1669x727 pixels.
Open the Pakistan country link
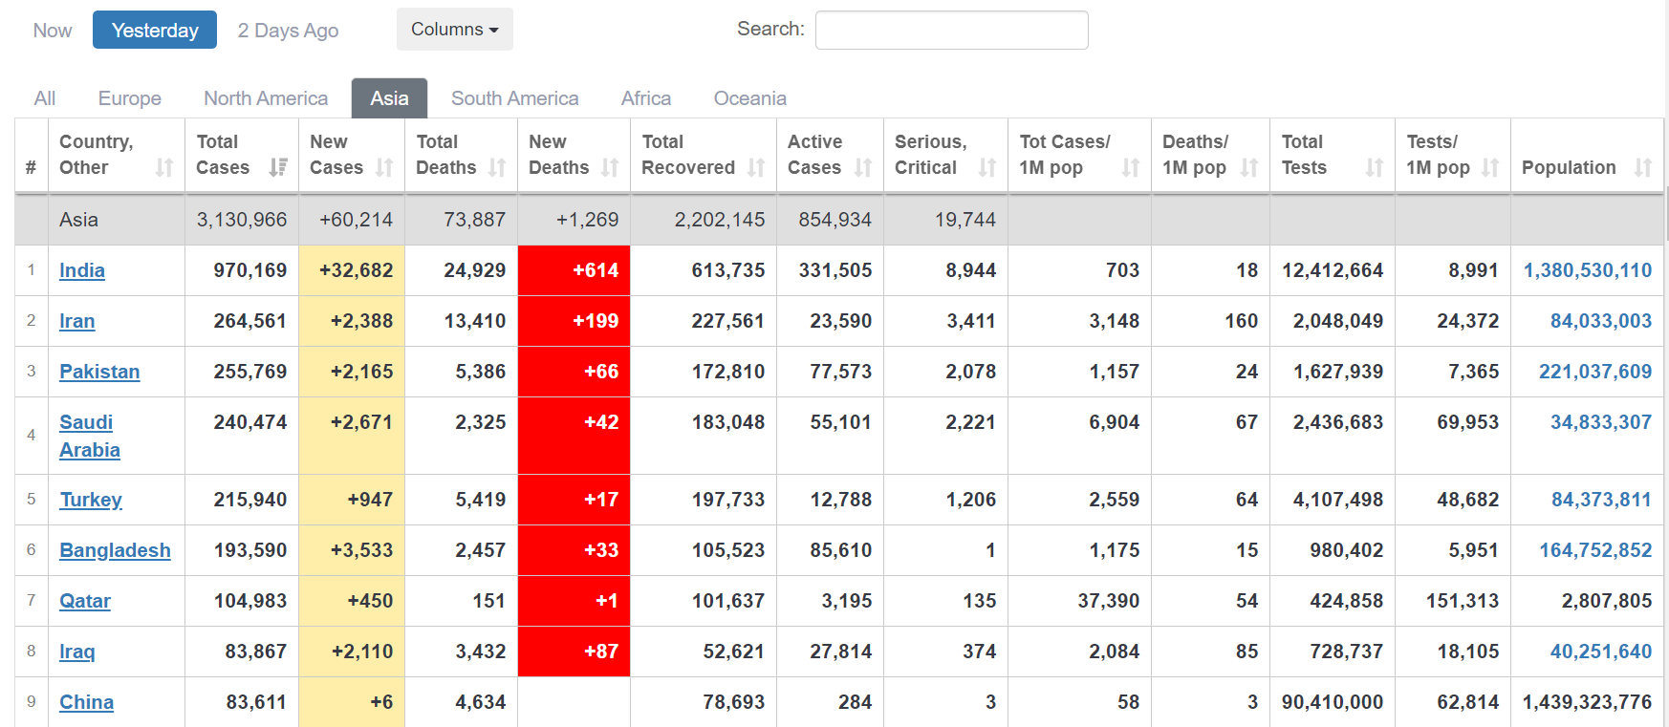click(99, 372)
